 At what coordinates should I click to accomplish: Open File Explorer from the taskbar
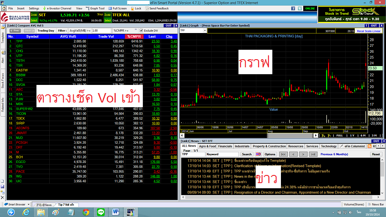41,212
